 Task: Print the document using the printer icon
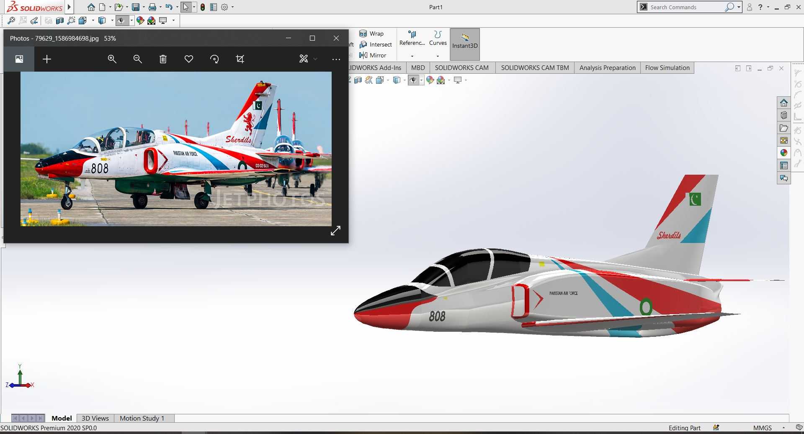coord(152,7)
